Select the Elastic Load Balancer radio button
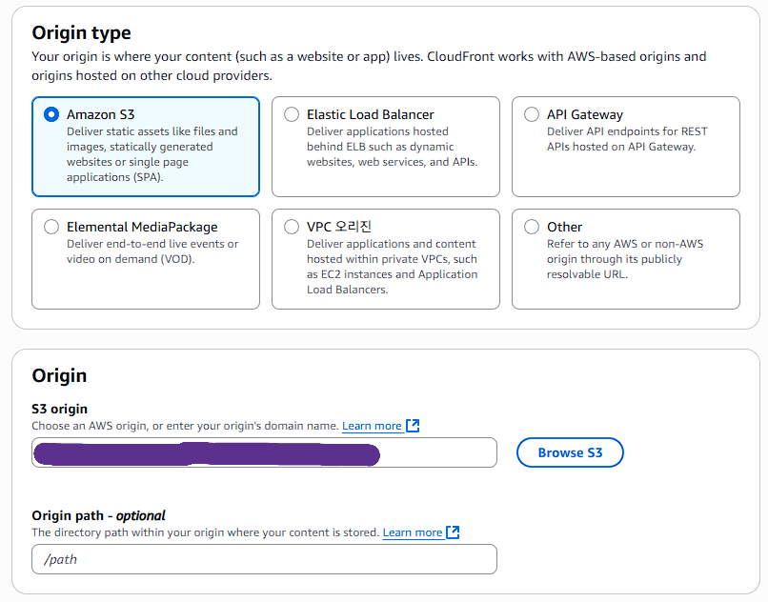 292,114
